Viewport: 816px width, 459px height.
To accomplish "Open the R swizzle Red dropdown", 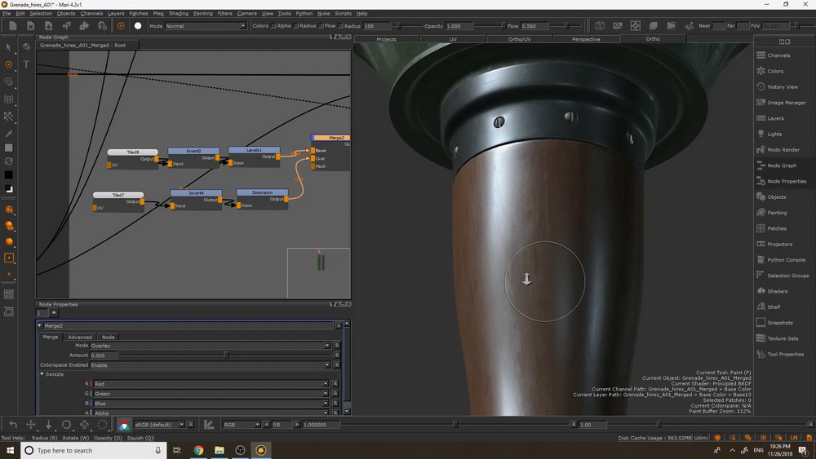I will coord(211,384).
